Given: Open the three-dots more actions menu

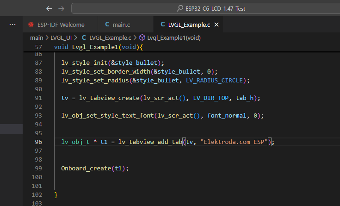Looking at the screenshot, I should click(12, 25).
